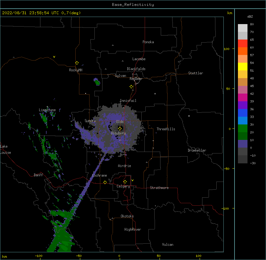Click the Banff label
The image size is (266, 260).
coord(38,175)
